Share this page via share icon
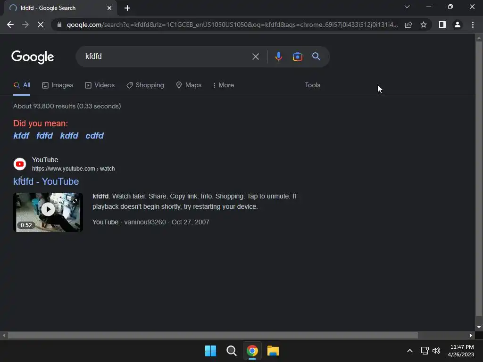Screen dimensions: 483x362 tap(408, 25)
